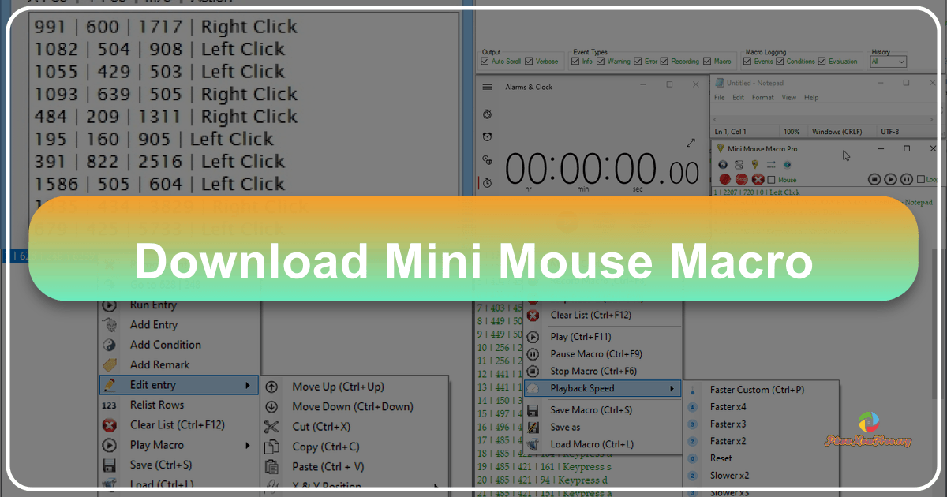Click the home icon in Mini Mouse Macro Pro
947x497 pixels.
pyautogui.click(x=722, y=164)
